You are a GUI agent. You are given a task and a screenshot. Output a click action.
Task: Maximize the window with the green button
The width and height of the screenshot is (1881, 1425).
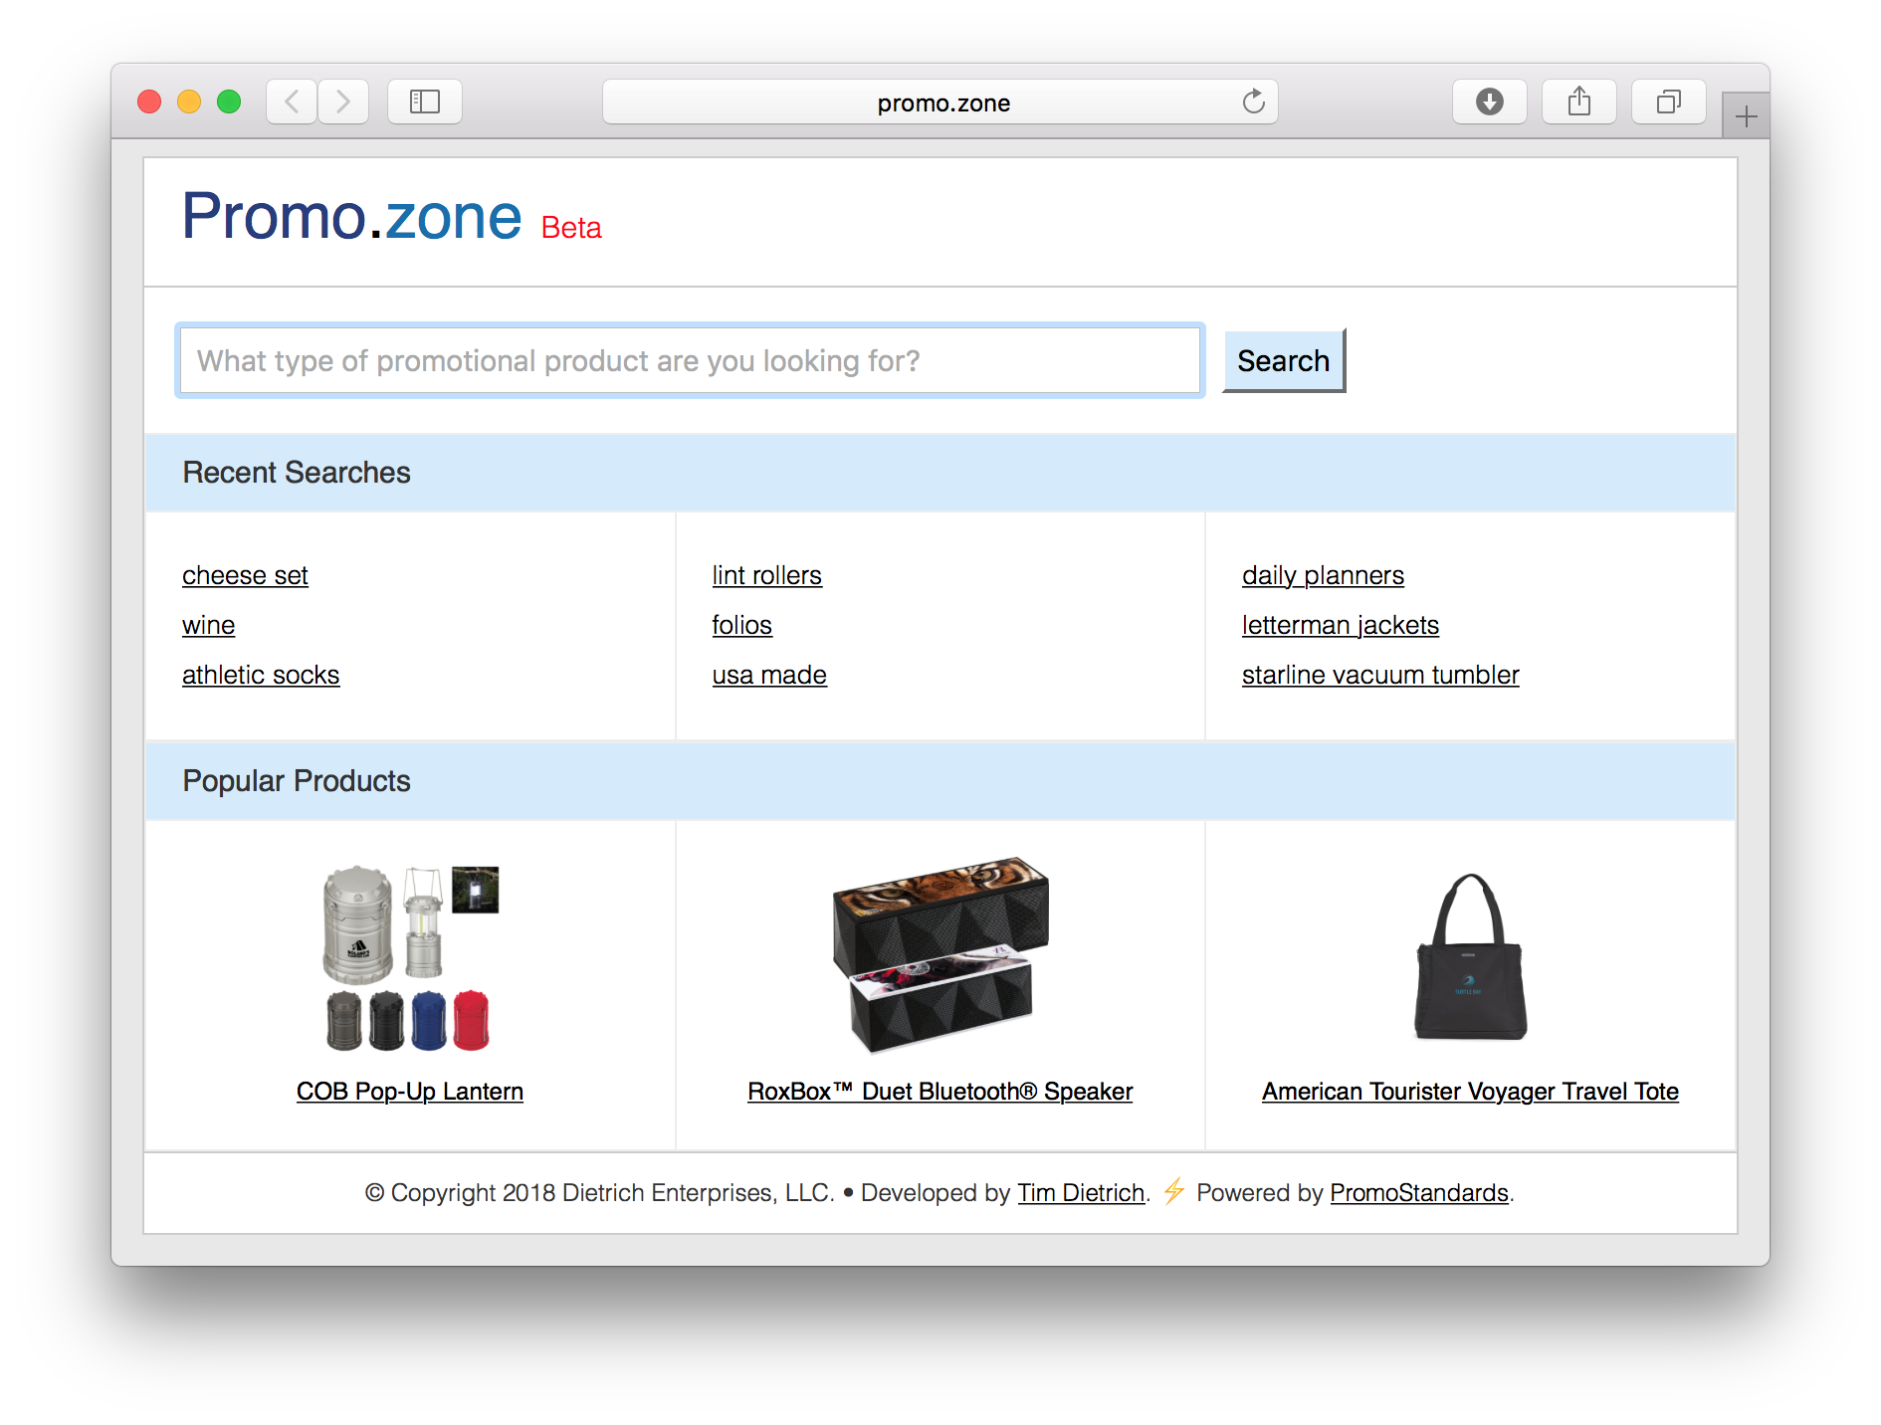click(x=229, y=102)
